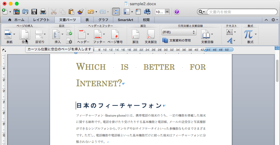
Task: Click the 区切り break icon
Action: [39, 34]
